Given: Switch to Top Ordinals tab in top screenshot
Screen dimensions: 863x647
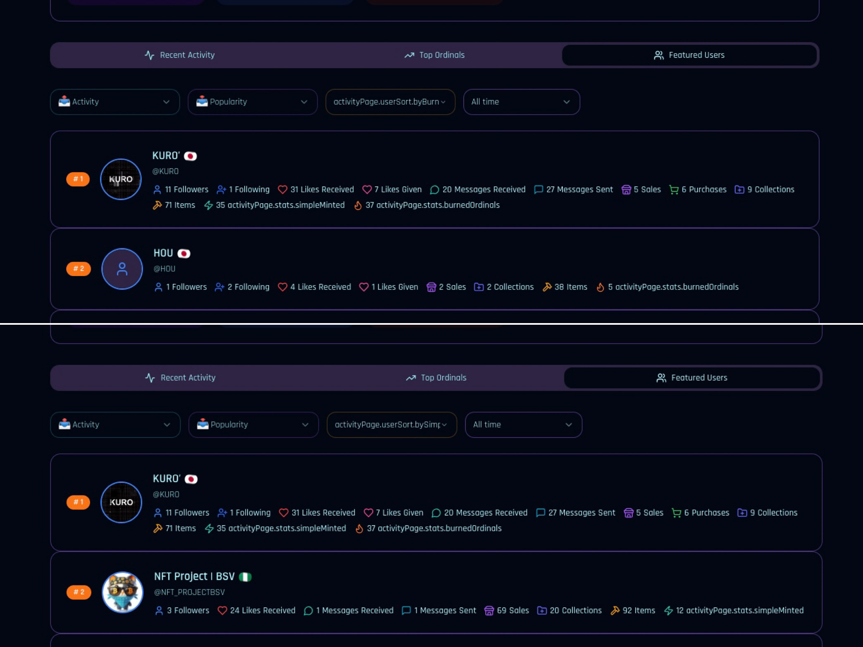Looking at the screenshot, I should point(434,55).
